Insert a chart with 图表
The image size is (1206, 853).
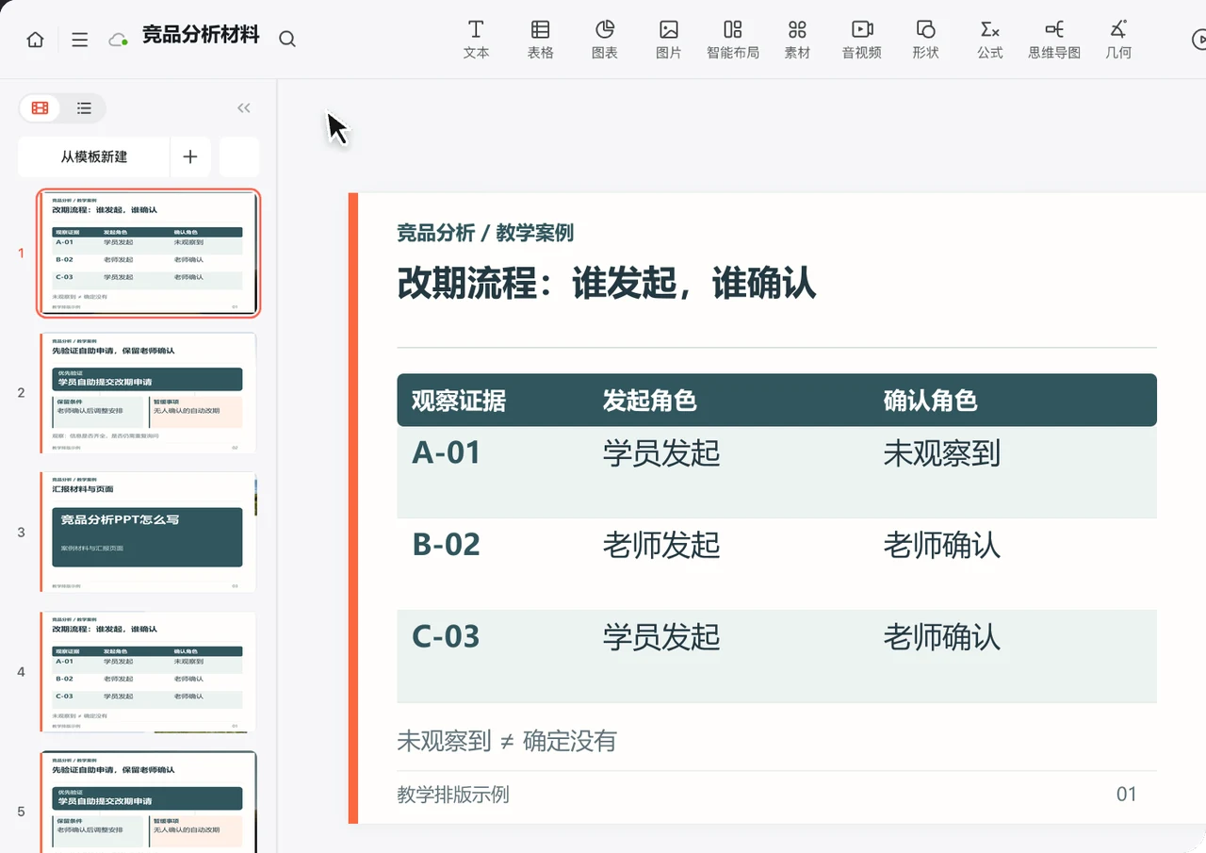pyautogui.click(x=605, y=40)
